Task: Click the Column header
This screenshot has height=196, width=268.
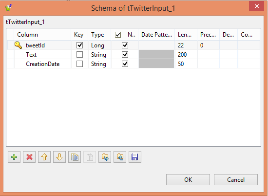Action: point(42,35)
